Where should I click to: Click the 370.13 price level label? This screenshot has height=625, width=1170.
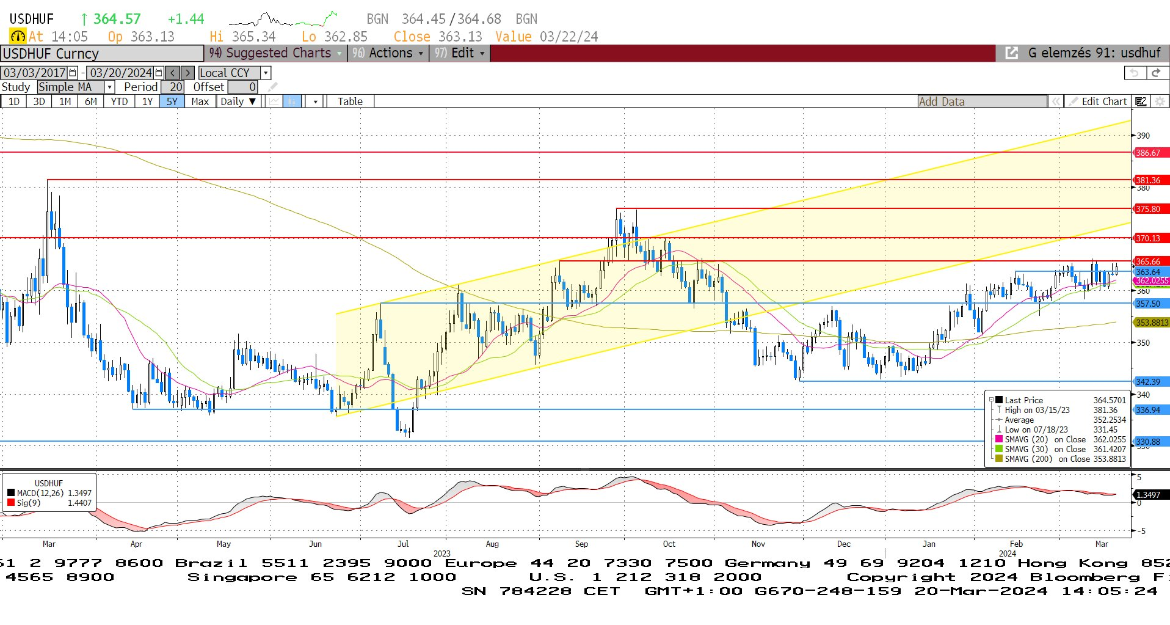(x=1151, y=238)
